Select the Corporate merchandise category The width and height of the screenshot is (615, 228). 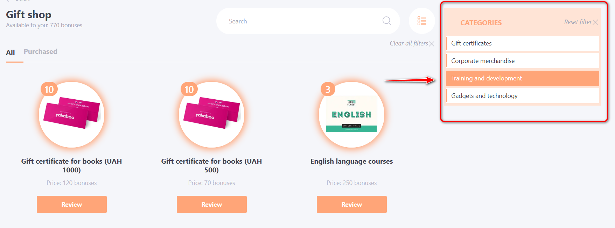point(522,61)
